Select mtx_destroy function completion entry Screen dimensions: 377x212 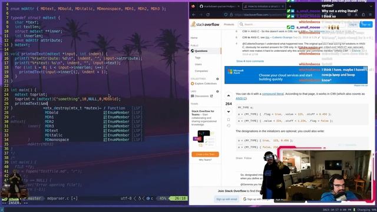(94, 108)
